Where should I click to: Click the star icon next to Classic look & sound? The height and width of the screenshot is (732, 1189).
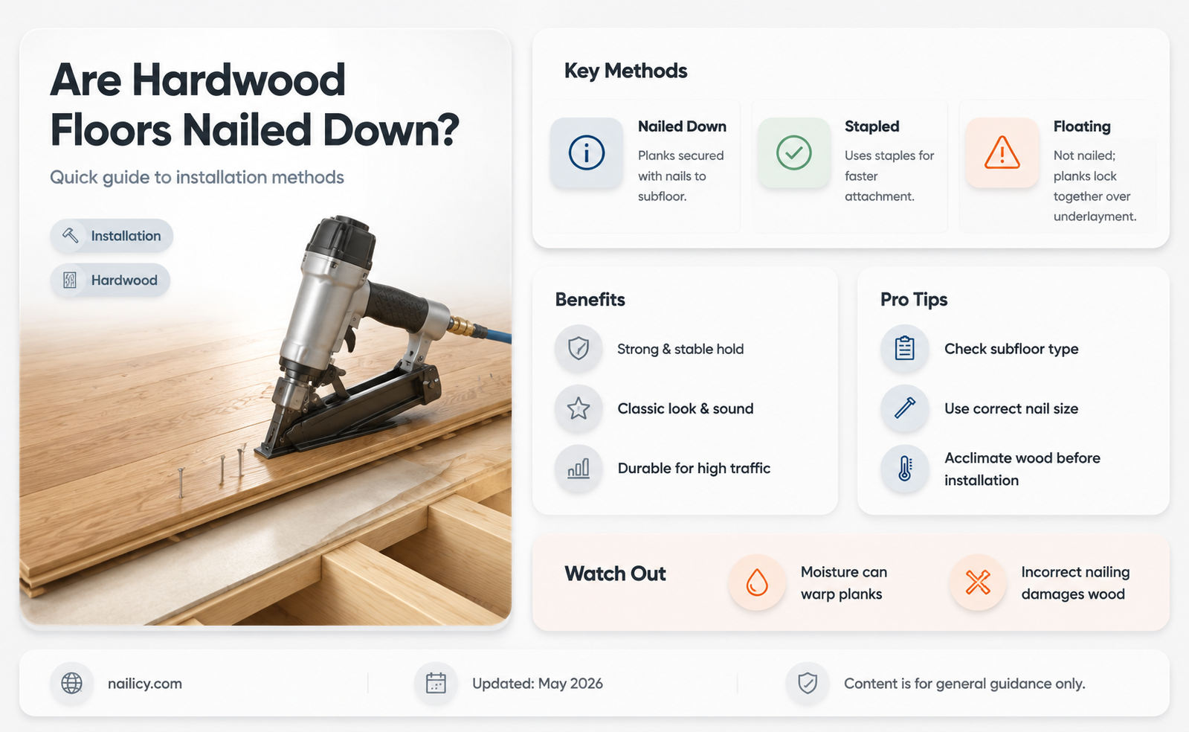[579, 408]
